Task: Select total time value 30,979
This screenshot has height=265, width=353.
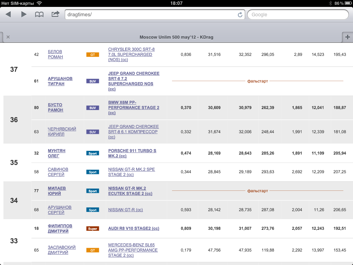Action: [245, 108]
